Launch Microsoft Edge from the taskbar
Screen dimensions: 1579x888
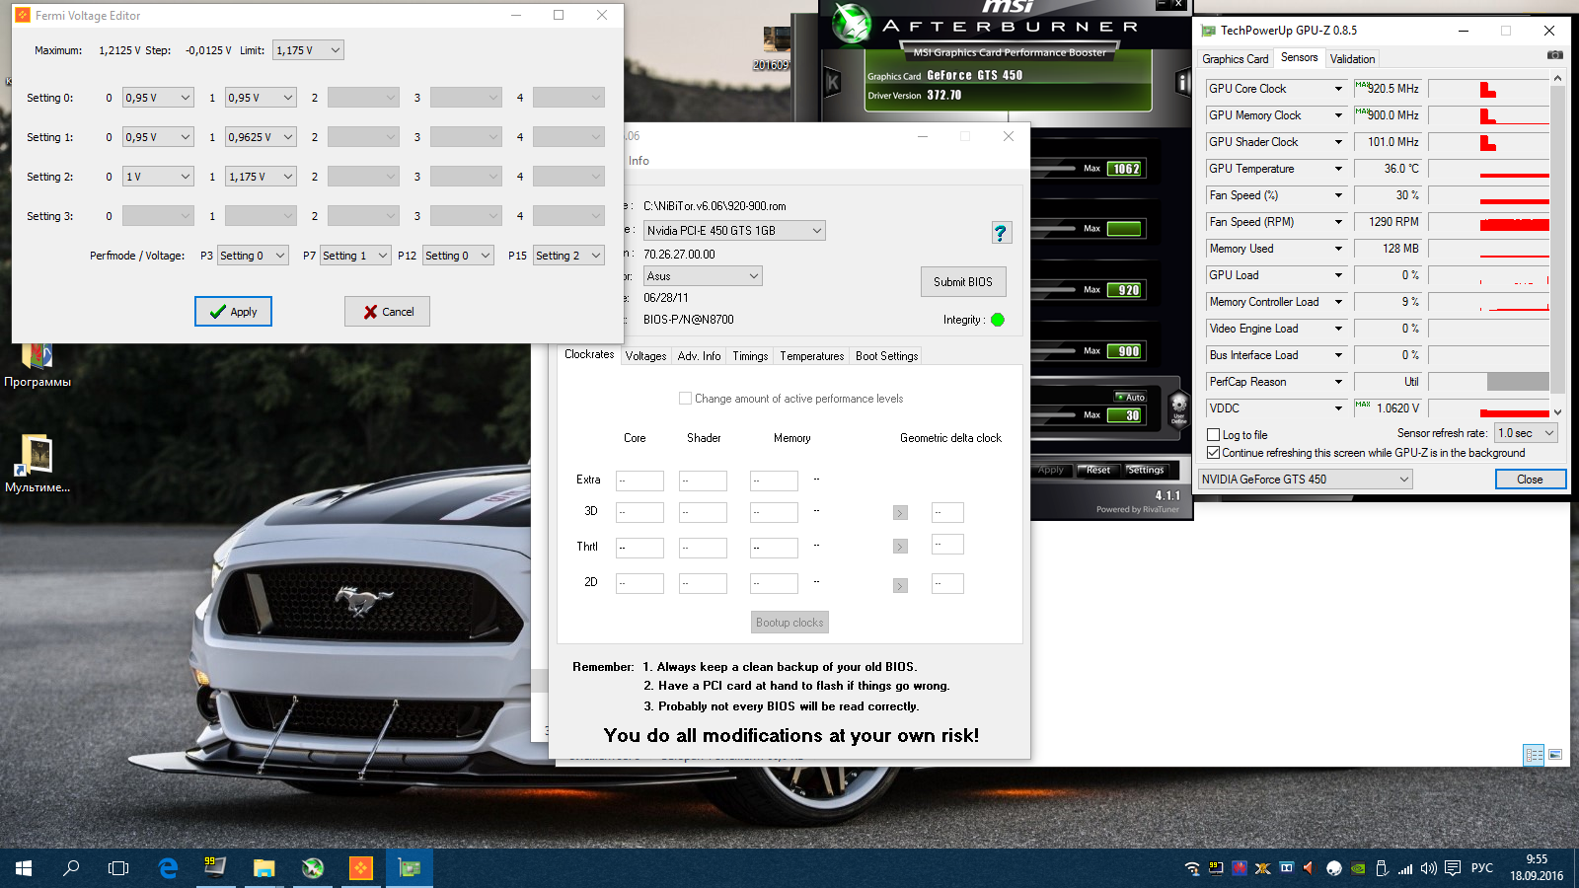tap(168, 868)
